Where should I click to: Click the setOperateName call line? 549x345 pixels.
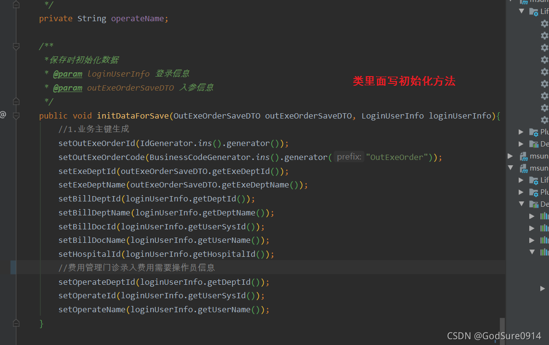tap(164, 310)
